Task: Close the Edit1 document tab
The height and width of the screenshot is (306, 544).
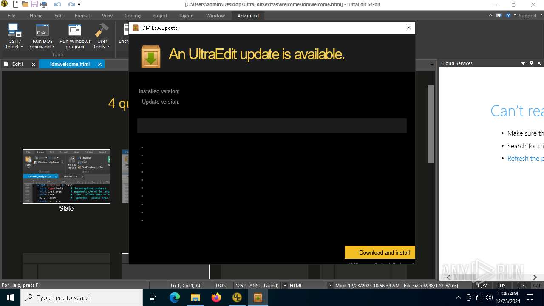Action: 34,64
